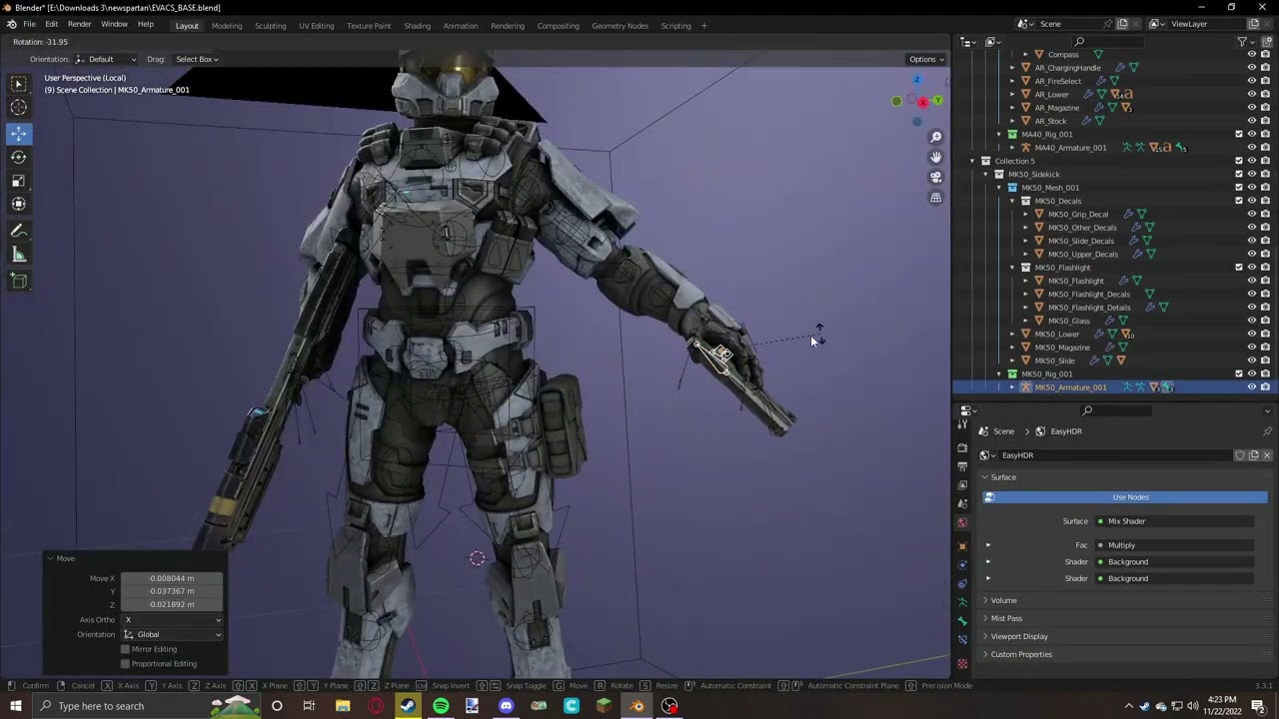
Task: Open the Object Constraints properties tab
Action: click(x=962, y=584)
